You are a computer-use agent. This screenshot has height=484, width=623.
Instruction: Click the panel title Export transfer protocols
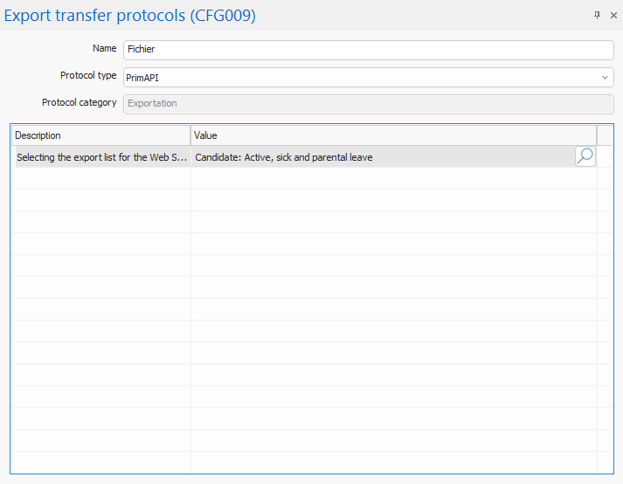pyautogui.click(x=130, y=16)
